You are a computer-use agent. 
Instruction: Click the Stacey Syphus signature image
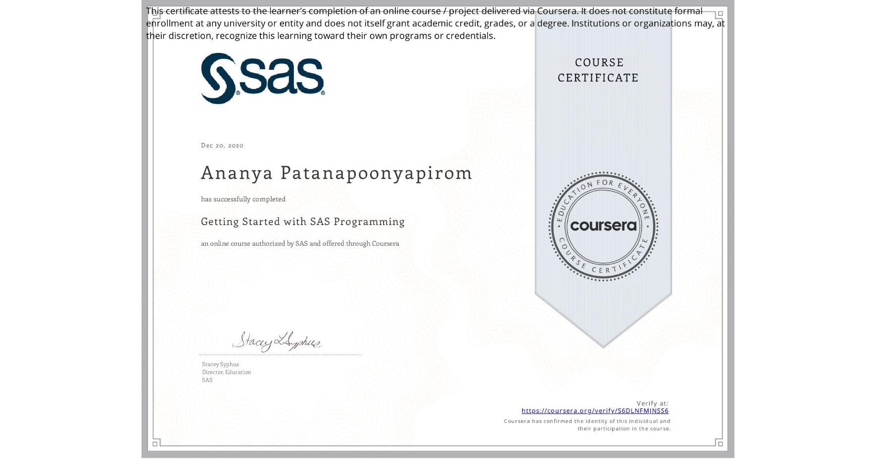[277, 341]
